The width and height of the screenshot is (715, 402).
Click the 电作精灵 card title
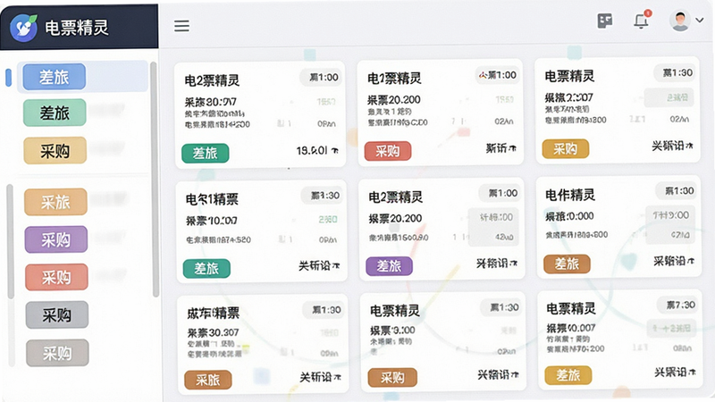click(x=570, y=195)
